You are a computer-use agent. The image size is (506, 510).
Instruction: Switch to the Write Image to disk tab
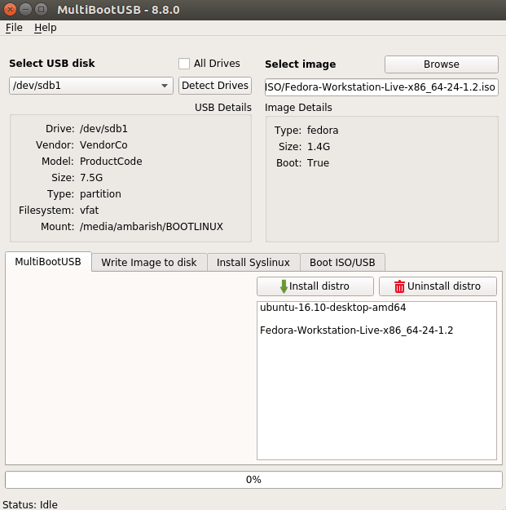pos(148,262)
